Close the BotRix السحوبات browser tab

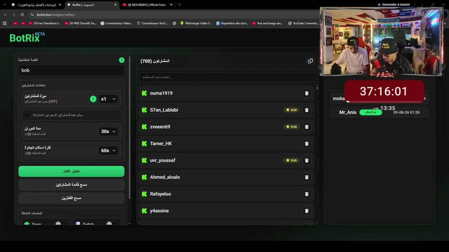115,5
